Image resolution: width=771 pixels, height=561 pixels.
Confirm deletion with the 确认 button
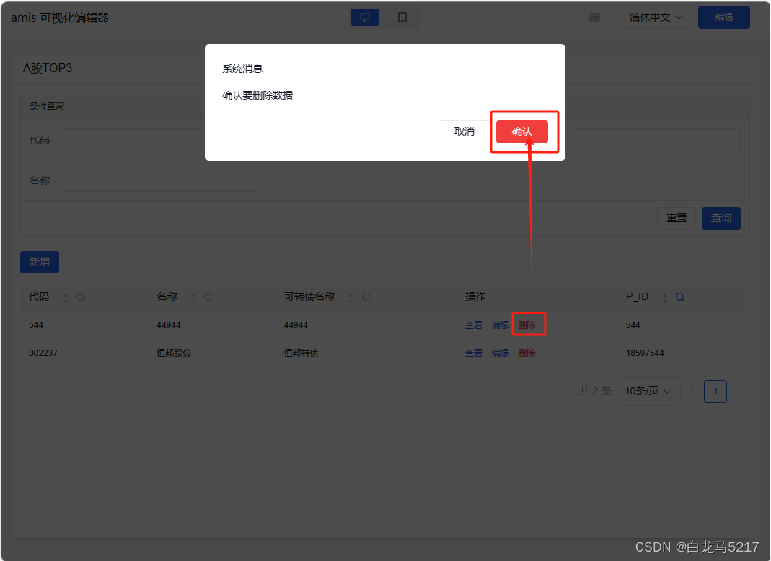524,132
